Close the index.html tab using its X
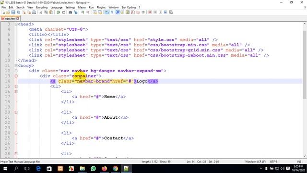The height and width of the screenshot is (173, 307). point(18,19)
